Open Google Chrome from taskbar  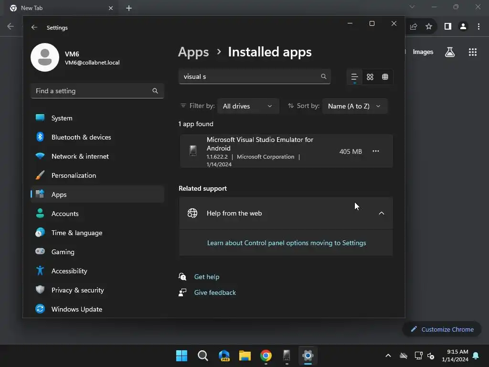266,356
